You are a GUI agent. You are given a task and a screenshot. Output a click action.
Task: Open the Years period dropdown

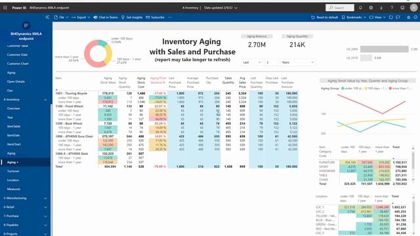[x=297, y=62]
